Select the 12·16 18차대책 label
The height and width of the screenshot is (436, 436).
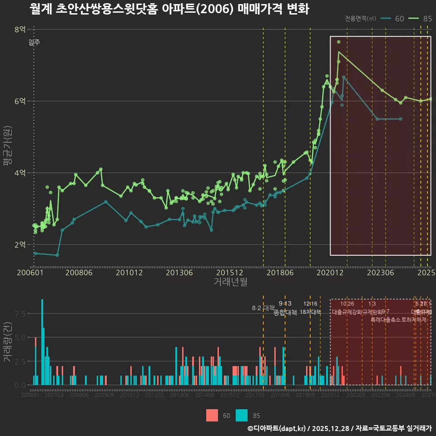[311, 309]
